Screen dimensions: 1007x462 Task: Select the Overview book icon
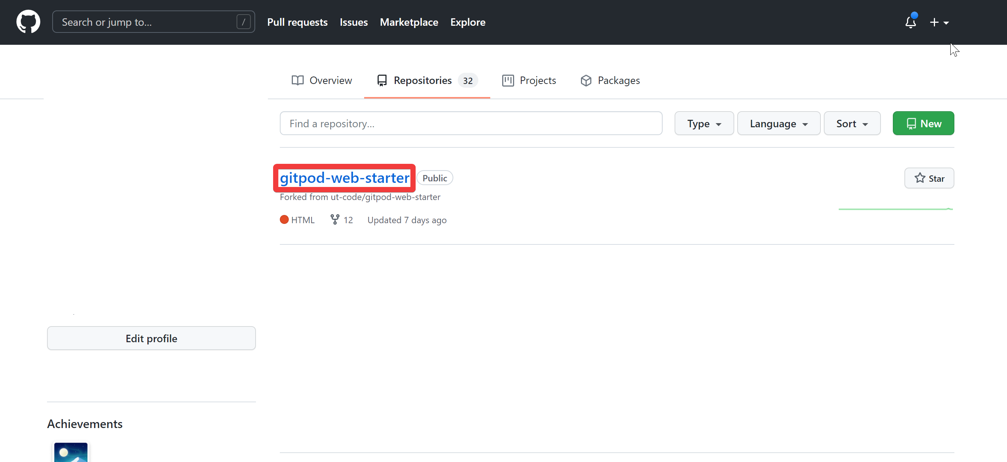pos(297,80)
